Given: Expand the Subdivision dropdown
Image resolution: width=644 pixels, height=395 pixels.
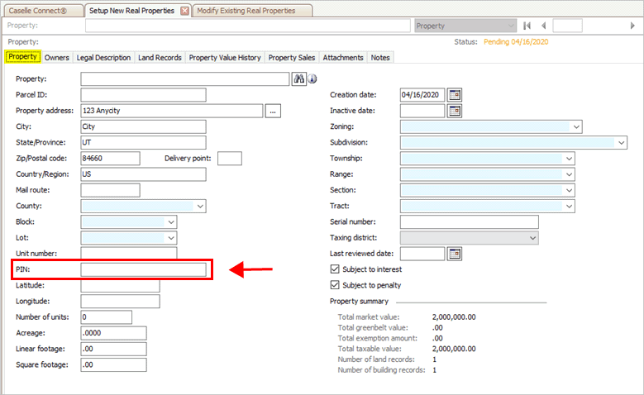Looking at the screenshot, I should coord(622,142).
